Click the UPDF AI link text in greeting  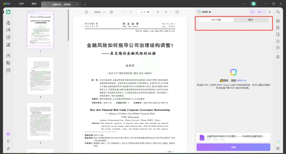click(241, 80)
